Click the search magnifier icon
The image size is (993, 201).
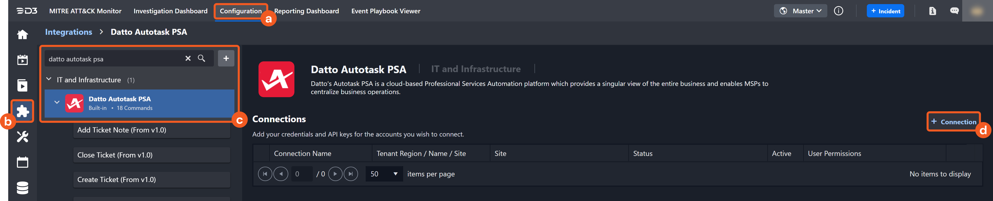(x=202, y=58)
